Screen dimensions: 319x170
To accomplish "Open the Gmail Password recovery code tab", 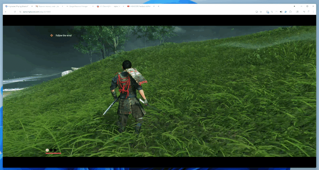I will (x=49, y=6).
